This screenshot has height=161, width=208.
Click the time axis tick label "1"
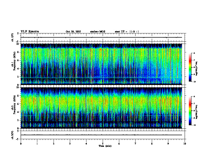click(37, 144)
